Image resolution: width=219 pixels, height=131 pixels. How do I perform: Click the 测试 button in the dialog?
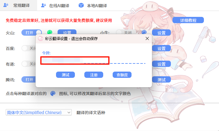point(65,75)
